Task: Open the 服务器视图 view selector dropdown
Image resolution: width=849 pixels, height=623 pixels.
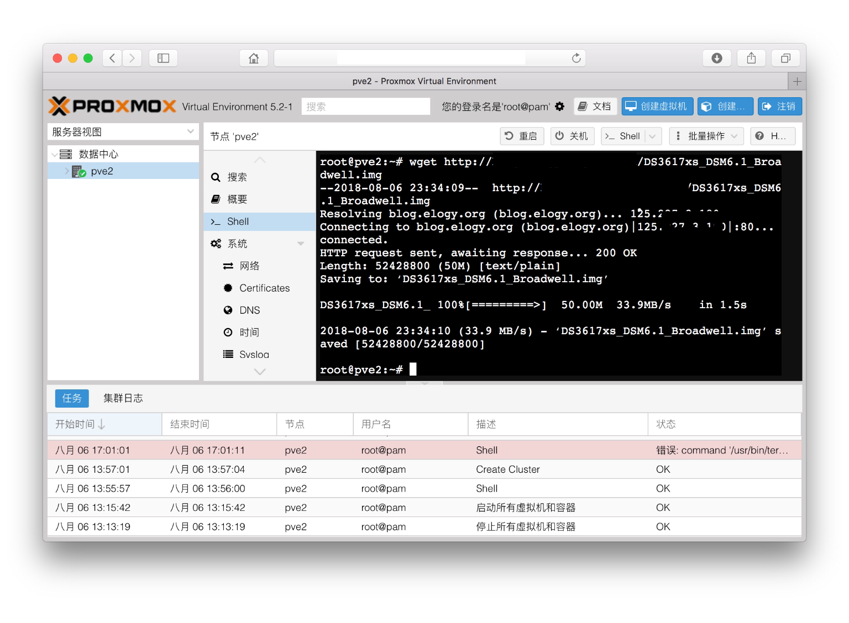Action: click(x=123, y=131)
